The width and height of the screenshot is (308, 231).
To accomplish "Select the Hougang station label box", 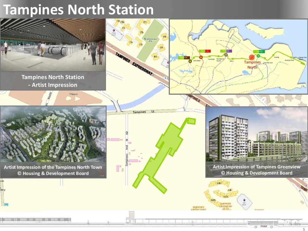I will click(226, 51).
